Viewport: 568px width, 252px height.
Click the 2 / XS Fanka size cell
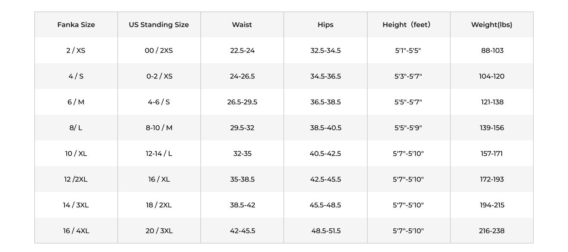(76, 51)
